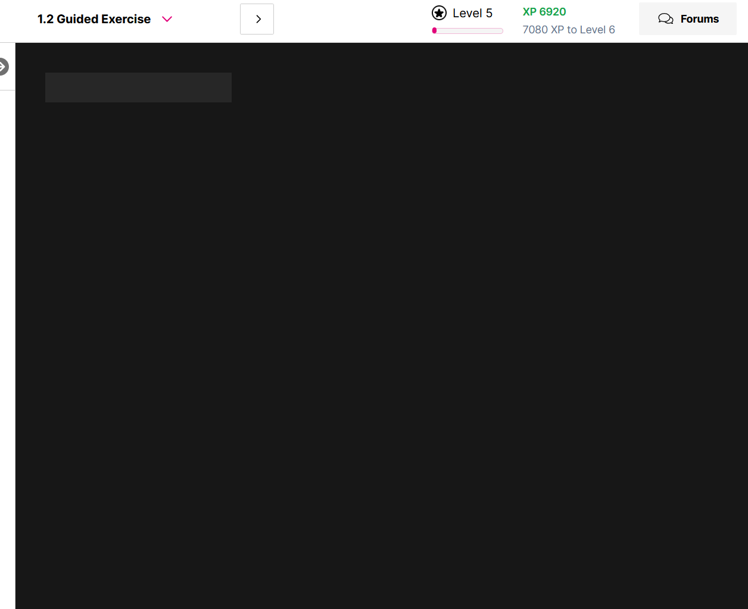Click the Forums speech bubble icon
This screenshot has width=748, height=609.
point(665,19)
